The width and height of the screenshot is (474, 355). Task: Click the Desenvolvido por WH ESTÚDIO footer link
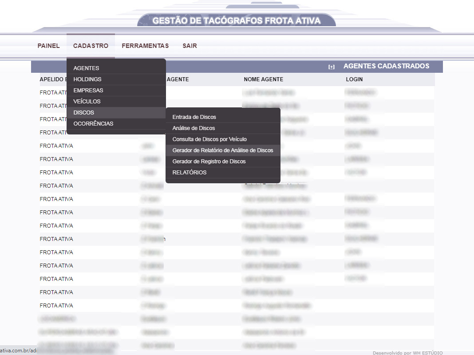tap(407, 353)
